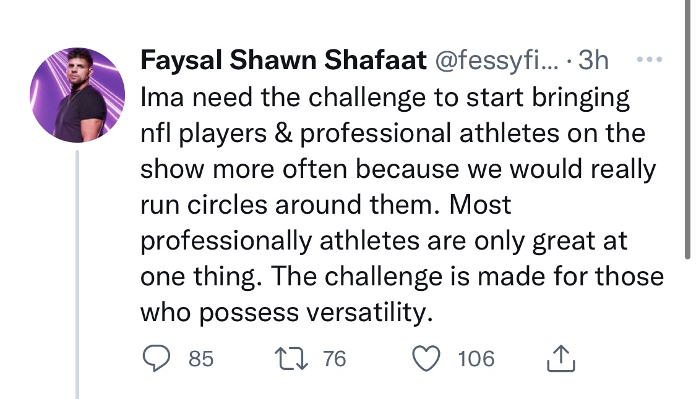
Task: Click the 106 likes count
Action: pyautogui.click(x=476, y=359)
